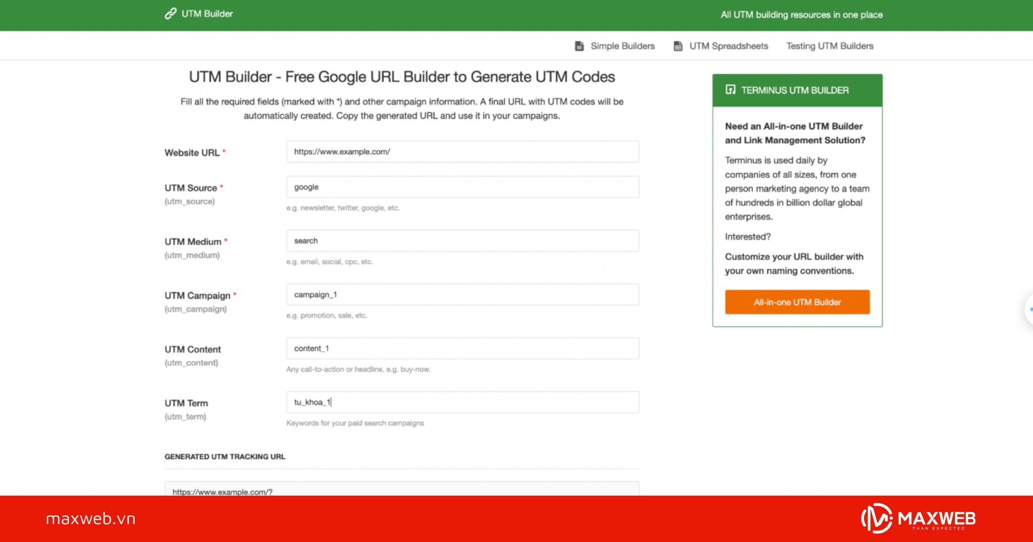Click the All-in-one UTM Builder orange button
Screen dimensions: 1033x542
(x=797, y=302)
